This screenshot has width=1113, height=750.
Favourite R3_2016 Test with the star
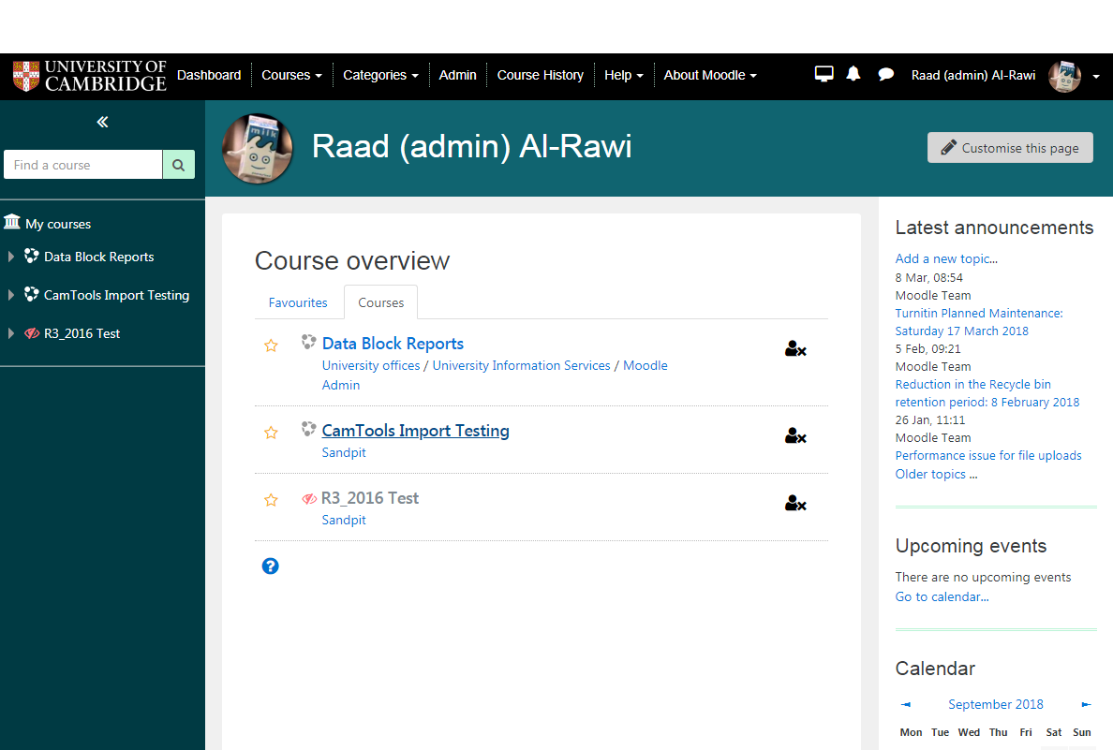click(x=271, y=499)
